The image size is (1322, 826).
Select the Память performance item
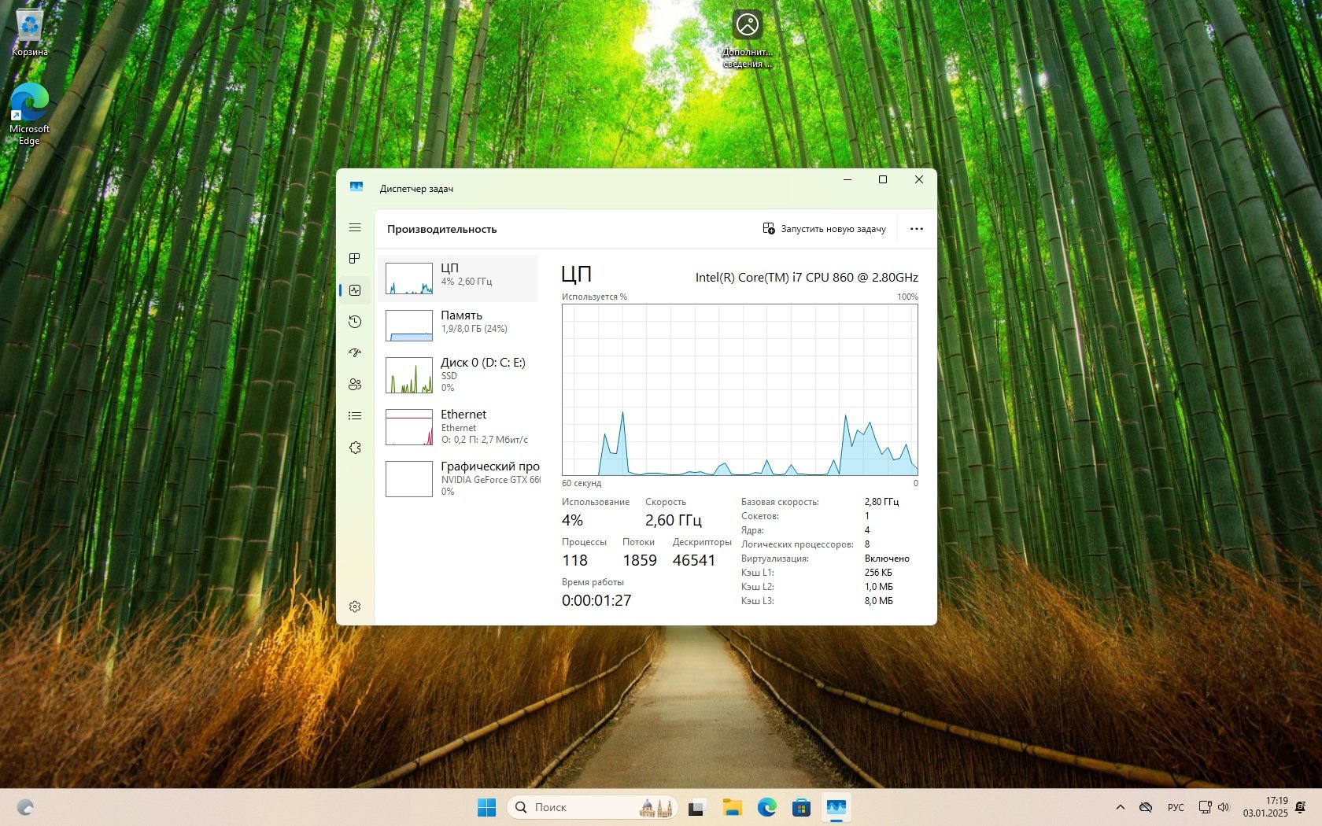[x=458, y=326]
